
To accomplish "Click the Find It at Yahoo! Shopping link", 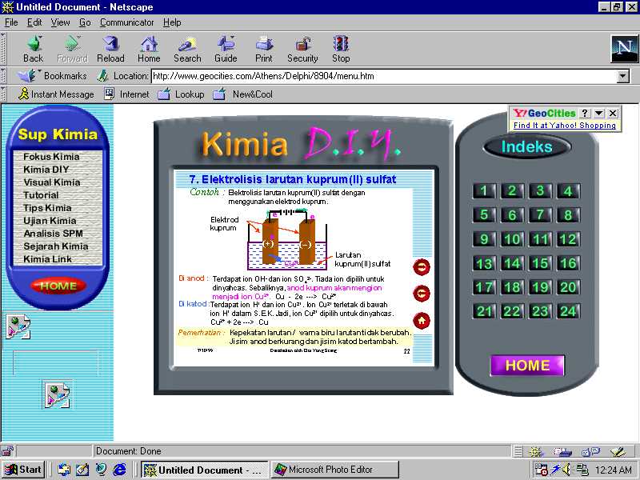I will pos(564,126).
